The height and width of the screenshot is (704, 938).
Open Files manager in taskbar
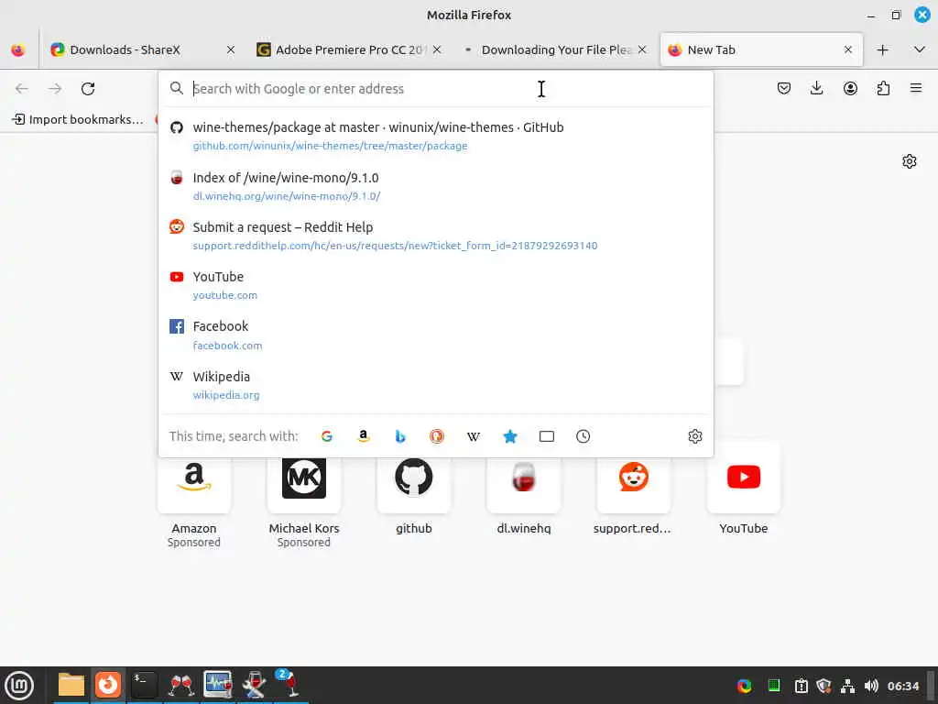(x=71, y=685)
